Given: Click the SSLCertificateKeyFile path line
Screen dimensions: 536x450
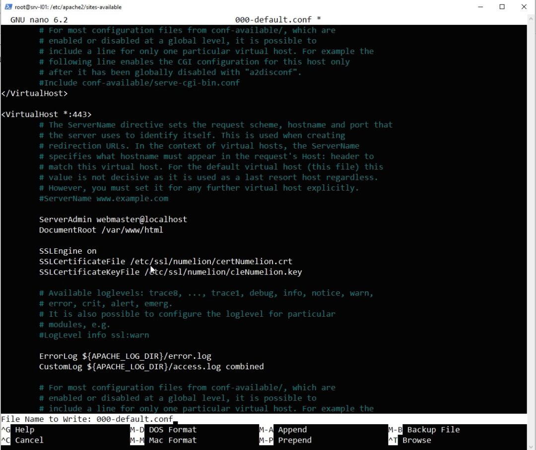Looking at the screenshot, I should (170, 272).
